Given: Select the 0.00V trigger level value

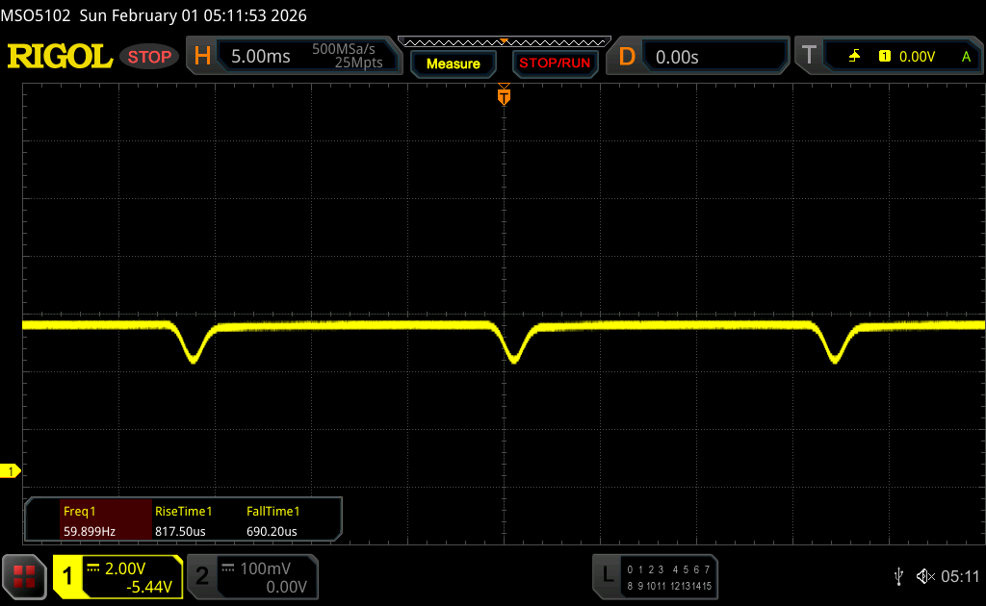Looking at the screenshot, I should point(917,57).
